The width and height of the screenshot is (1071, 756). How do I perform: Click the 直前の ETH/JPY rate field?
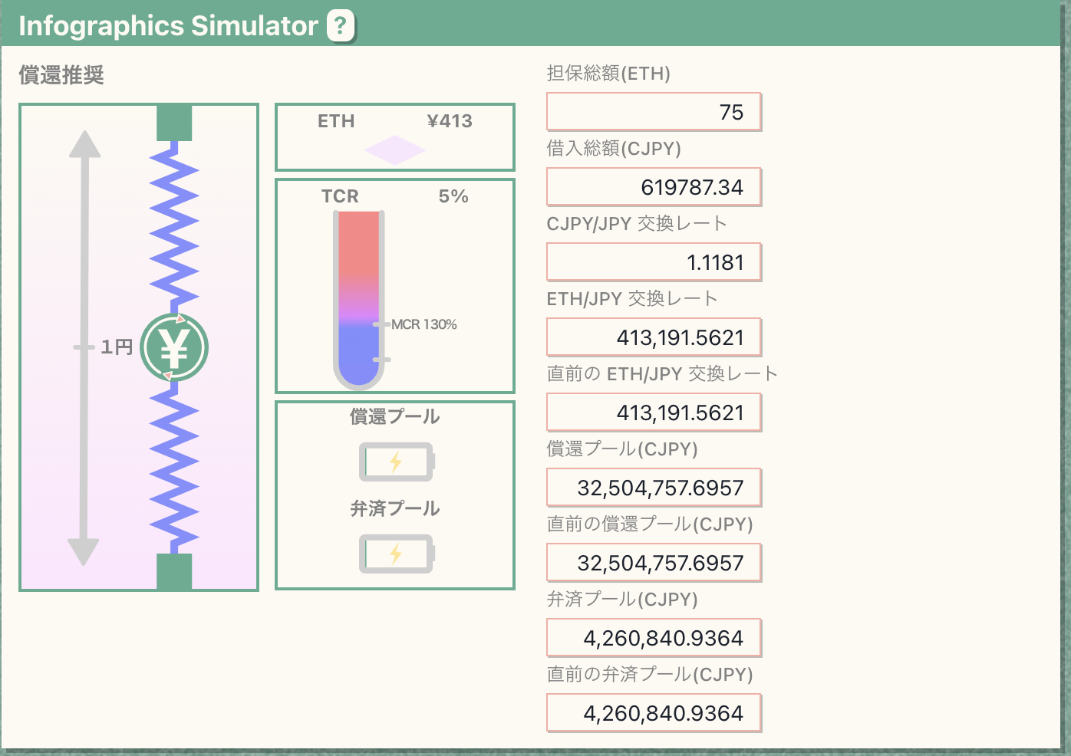653,413
